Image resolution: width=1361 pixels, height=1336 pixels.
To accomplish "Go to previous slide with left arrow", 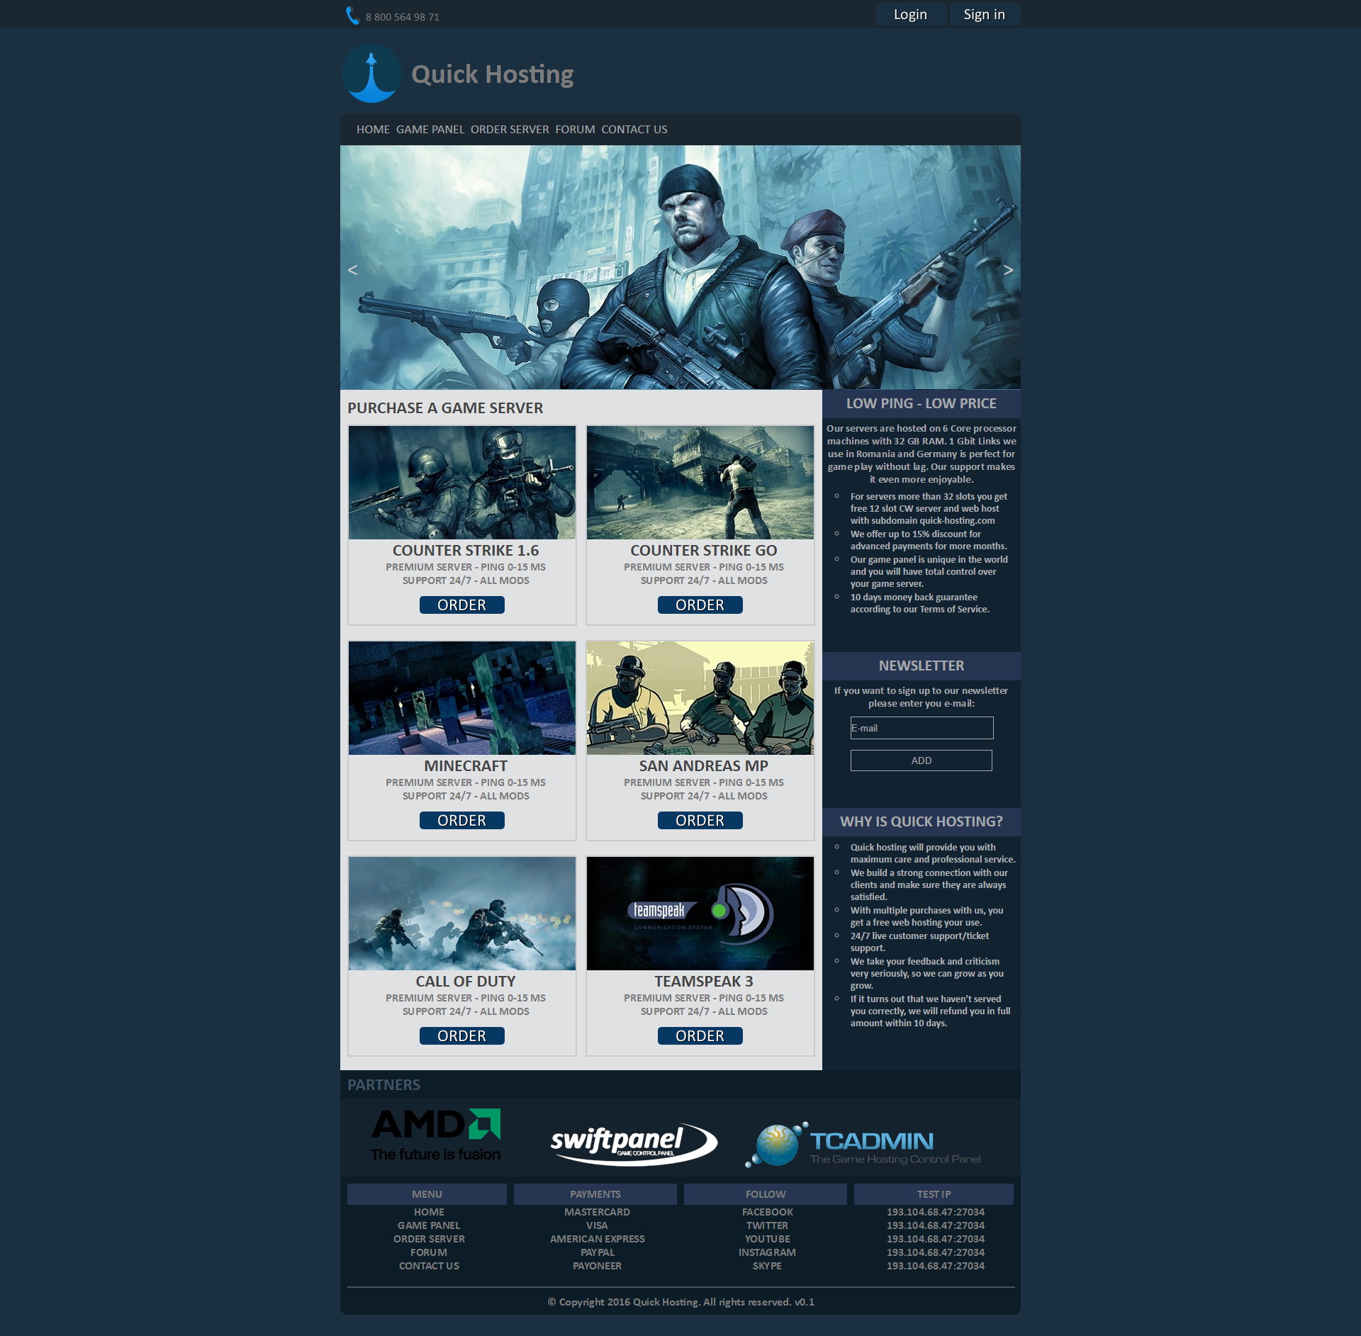I will point(352,270).
